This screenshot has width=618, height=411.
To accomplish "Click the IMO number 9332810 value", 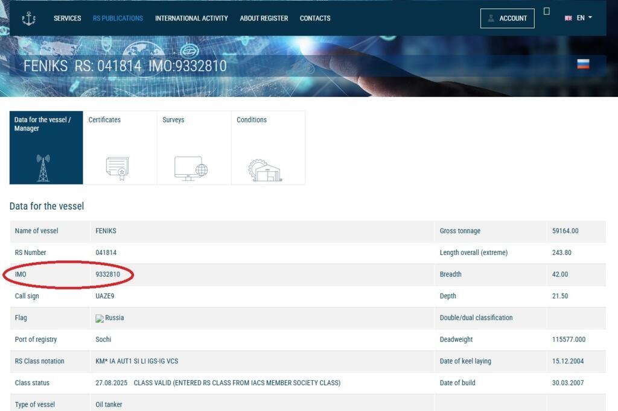I will tap(107, 274).
